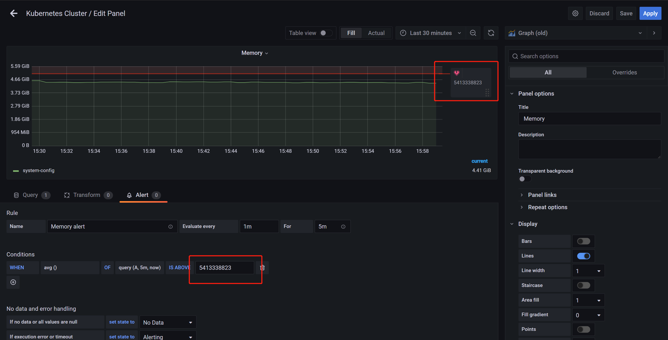Viewport: 668px width, 340px height.
Task: Click the IS ABOVE evaluator
Action: pyautogui.click(x=180, y=268)
